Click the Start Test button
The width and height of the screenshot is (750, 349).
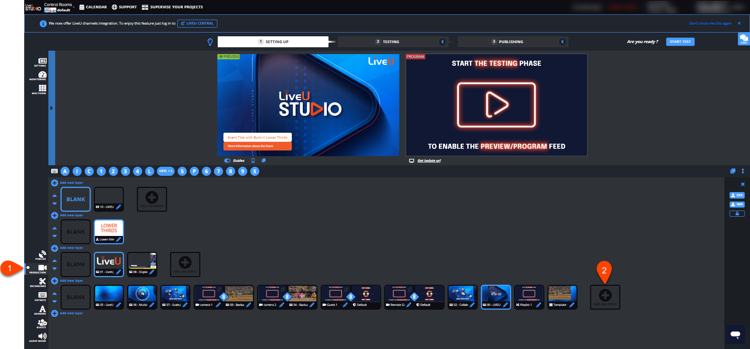click(x=680, y=42)
